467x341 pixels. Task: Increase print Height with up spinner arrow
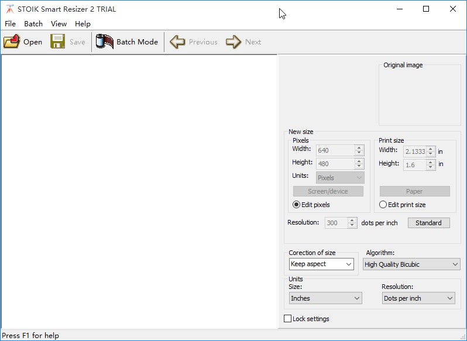pyautogui.click(x=431, y=163)
